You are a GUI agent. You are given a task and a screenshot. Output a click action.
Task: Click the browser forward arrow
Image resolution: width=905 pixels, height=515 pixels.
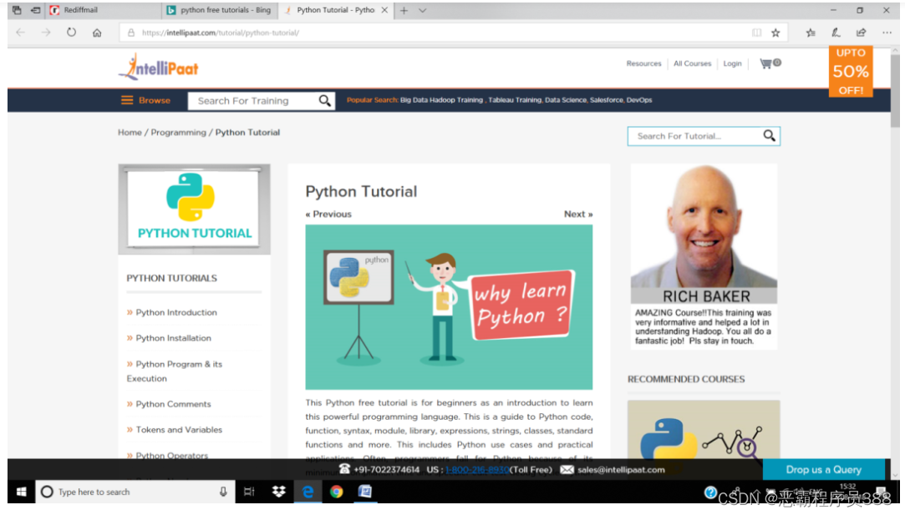[x=46, y=33]
